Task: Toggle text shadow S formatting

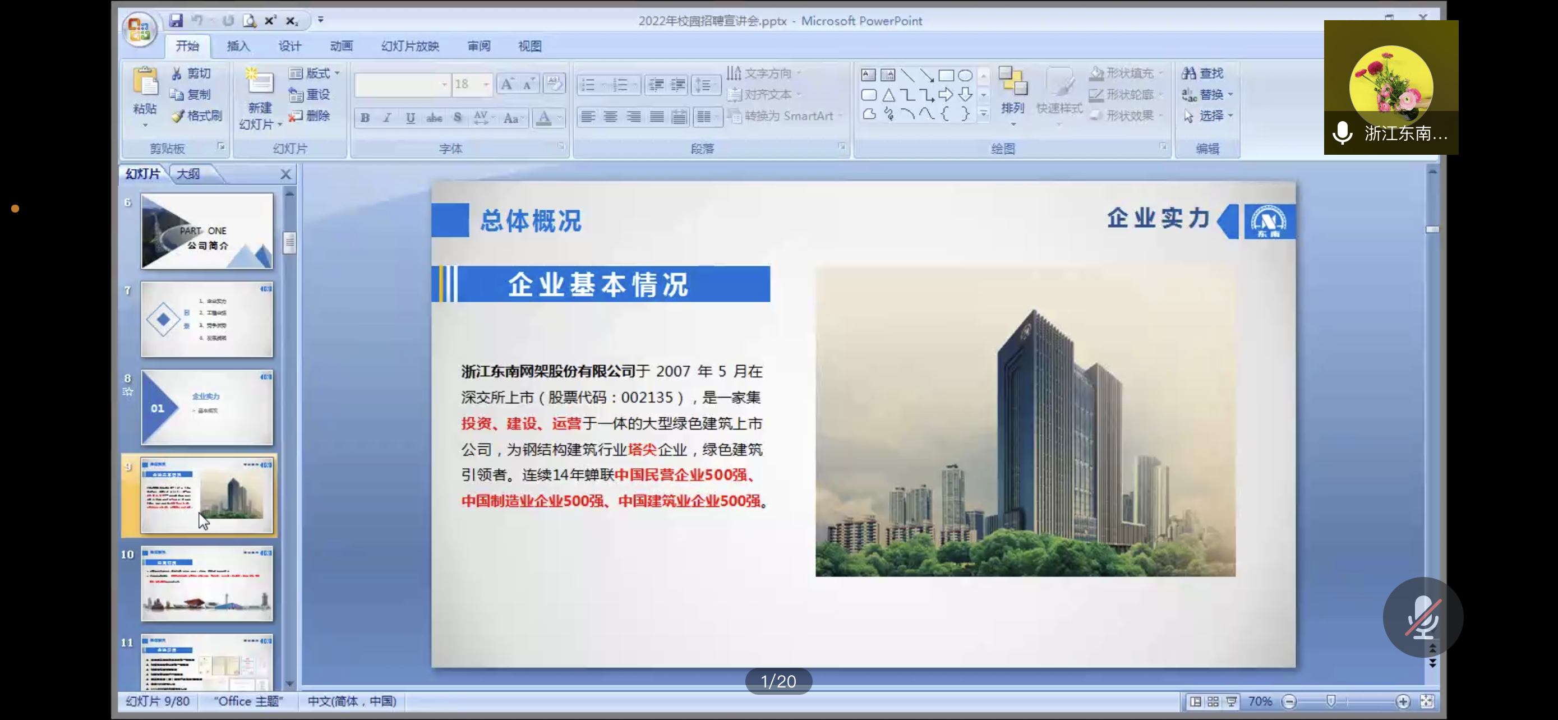Action: pyautogui.click(x=457, y=118)
